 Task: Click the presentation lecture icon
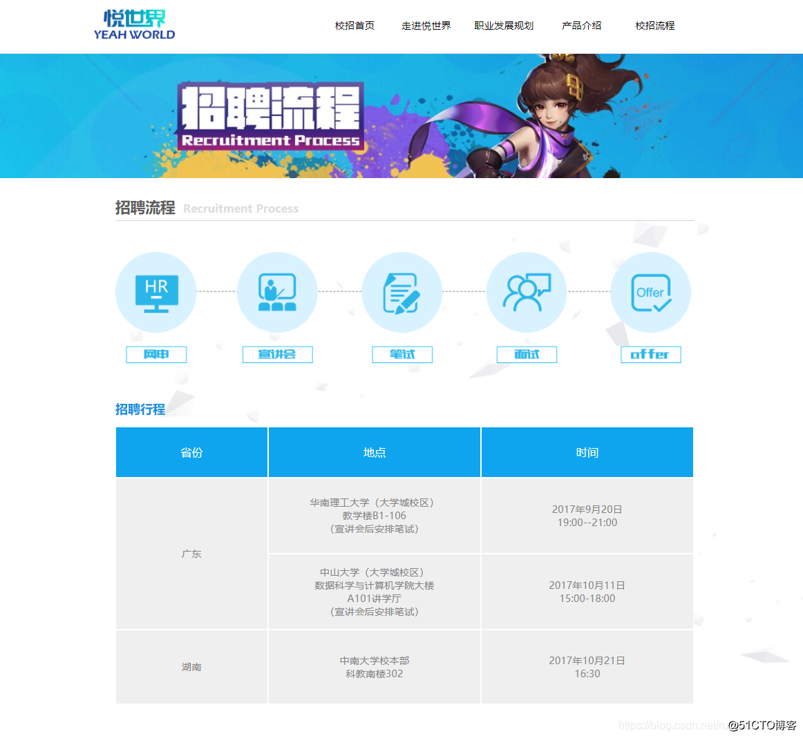277,293
